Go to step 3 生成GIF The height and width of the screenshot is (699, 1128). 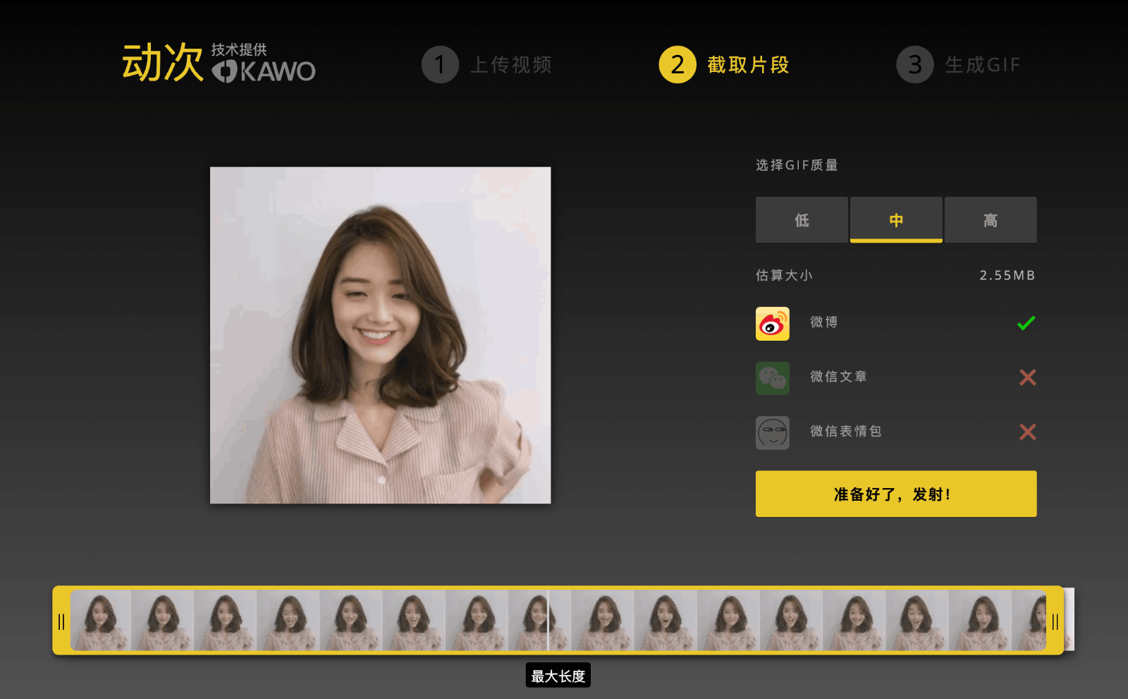pos(958,65)
